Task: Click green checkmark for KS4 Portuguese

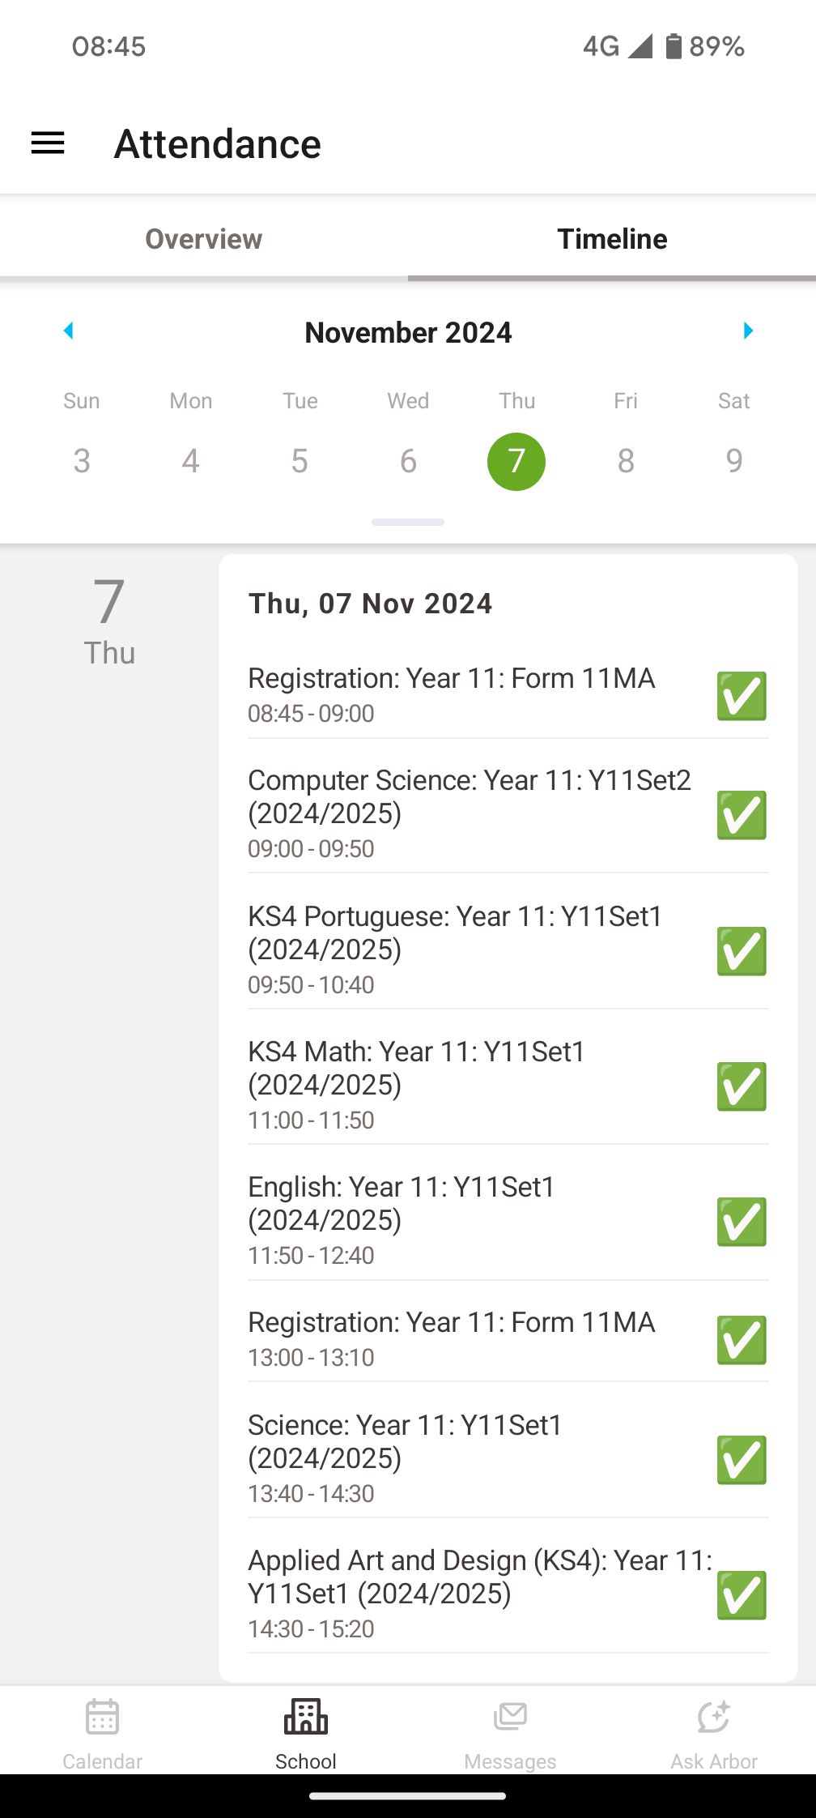Action: tap(742, 951)
